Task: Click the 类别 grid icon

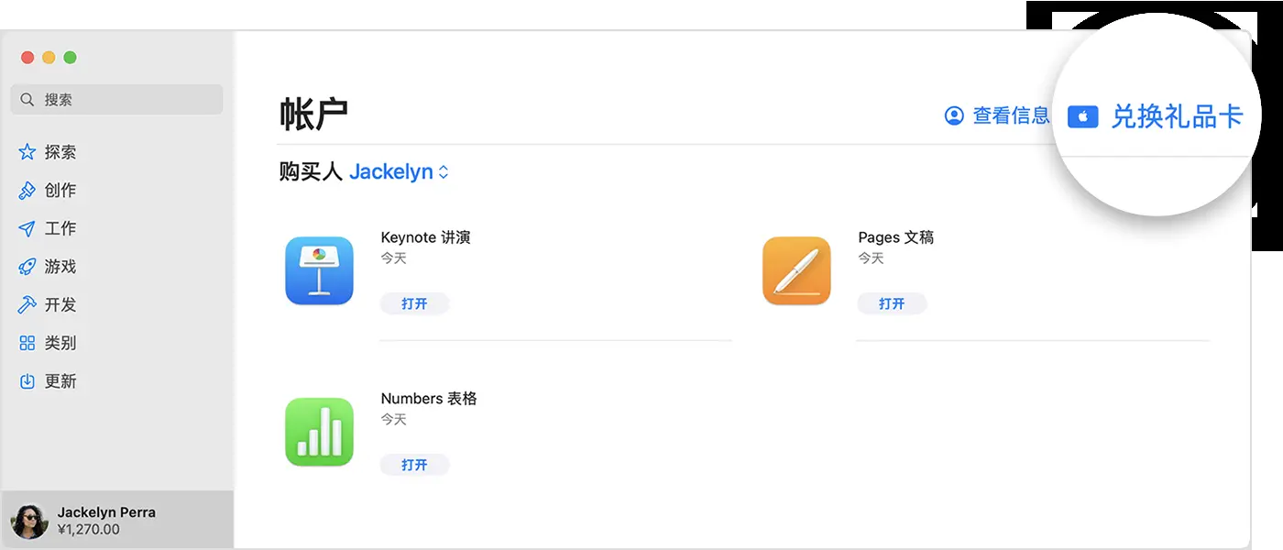Action: click(x=27, y=344)
